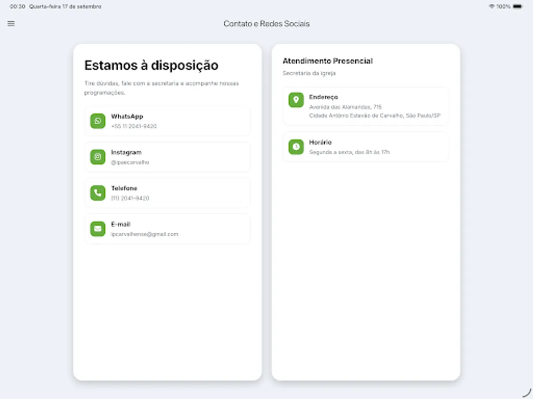Screen dimensions: 533x399
Task: Tap the Endereço location pin icon
Action: pyautogui.click(x=296, y=100)
